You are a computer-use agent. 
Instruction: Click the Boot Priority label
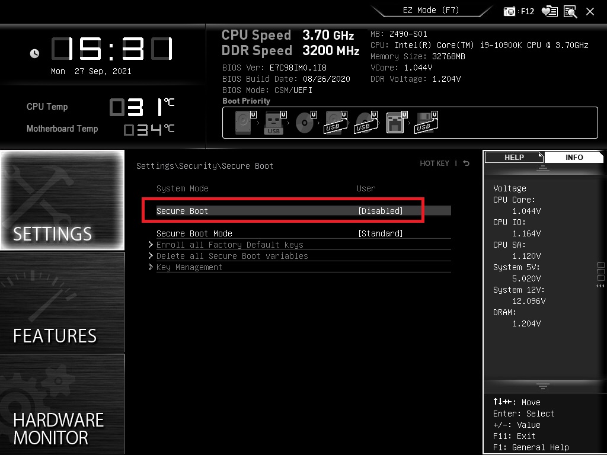[x=246, y=101]
